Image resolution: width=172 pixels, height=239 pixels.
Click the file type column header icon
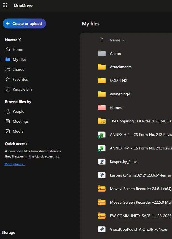click(101, 40)
